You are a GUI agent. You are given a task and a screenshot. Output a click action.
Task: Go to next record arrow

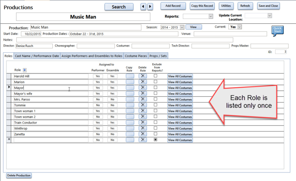[x=150, y=7]
